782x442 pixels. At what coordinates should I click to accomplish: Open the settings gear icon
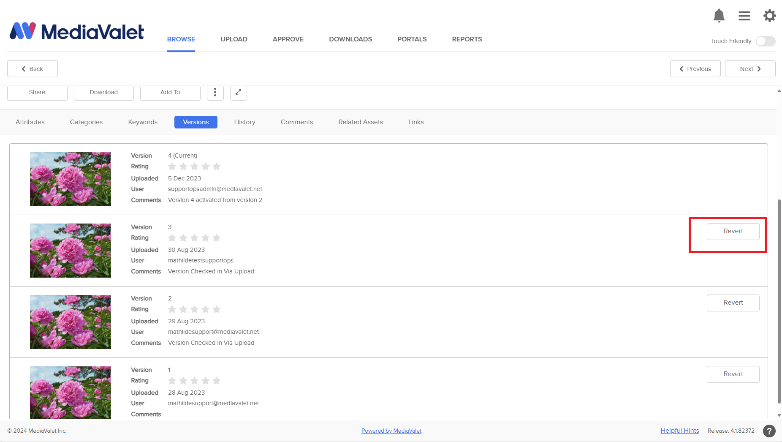[x=769, y=16]
